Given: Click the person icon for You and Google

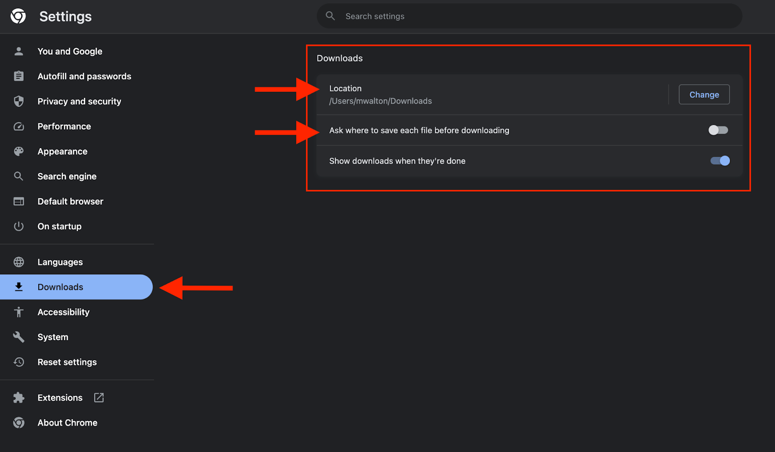Looking at the screenshot, I should 19,51.
